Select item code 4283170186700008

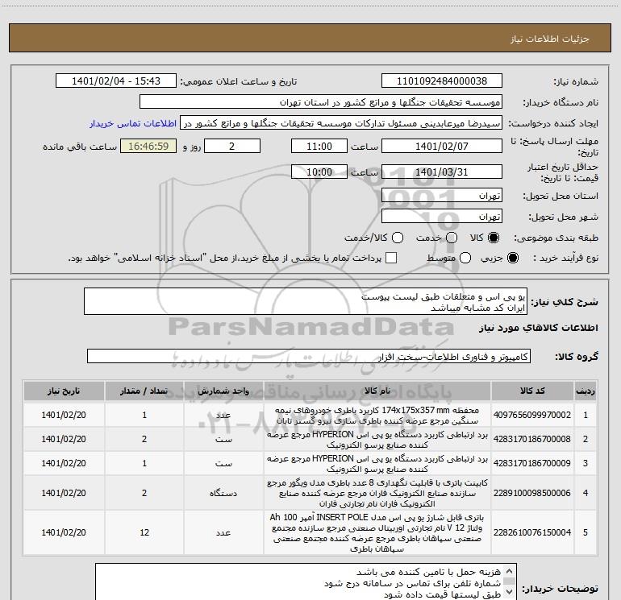click(532, 439)
